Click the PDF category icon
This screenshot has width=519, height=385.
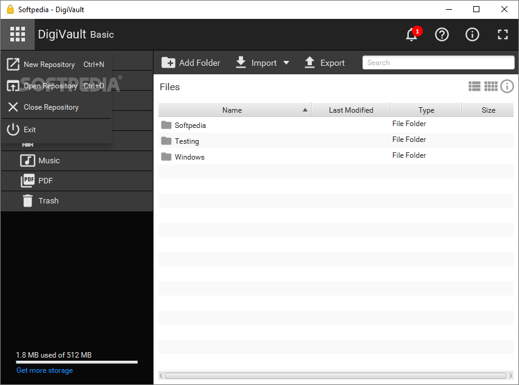(27, 181)
